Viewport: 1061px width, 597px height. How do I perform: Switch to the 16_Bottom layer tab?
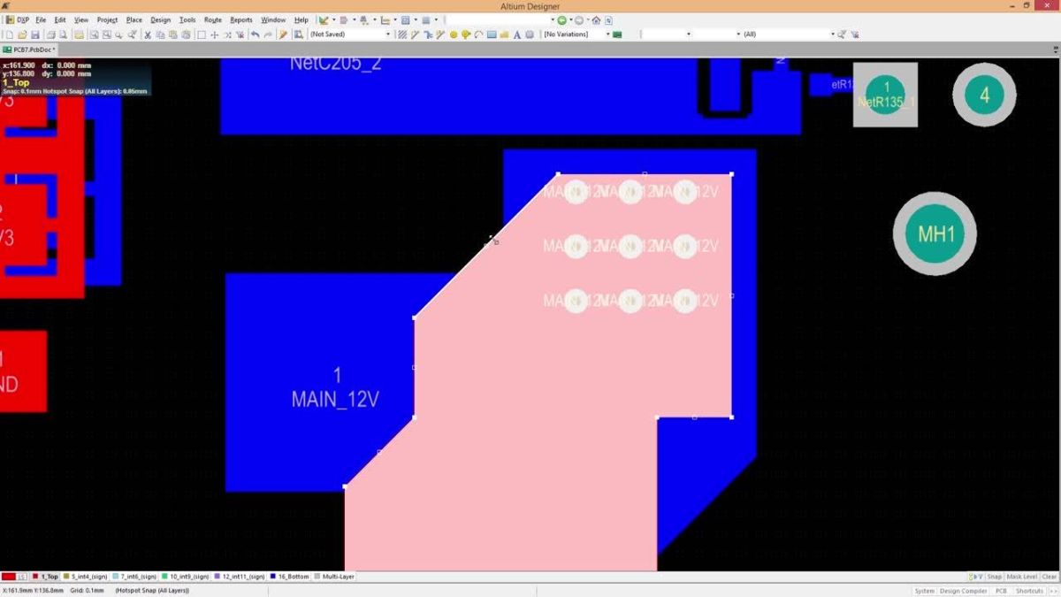click(292, 576)
